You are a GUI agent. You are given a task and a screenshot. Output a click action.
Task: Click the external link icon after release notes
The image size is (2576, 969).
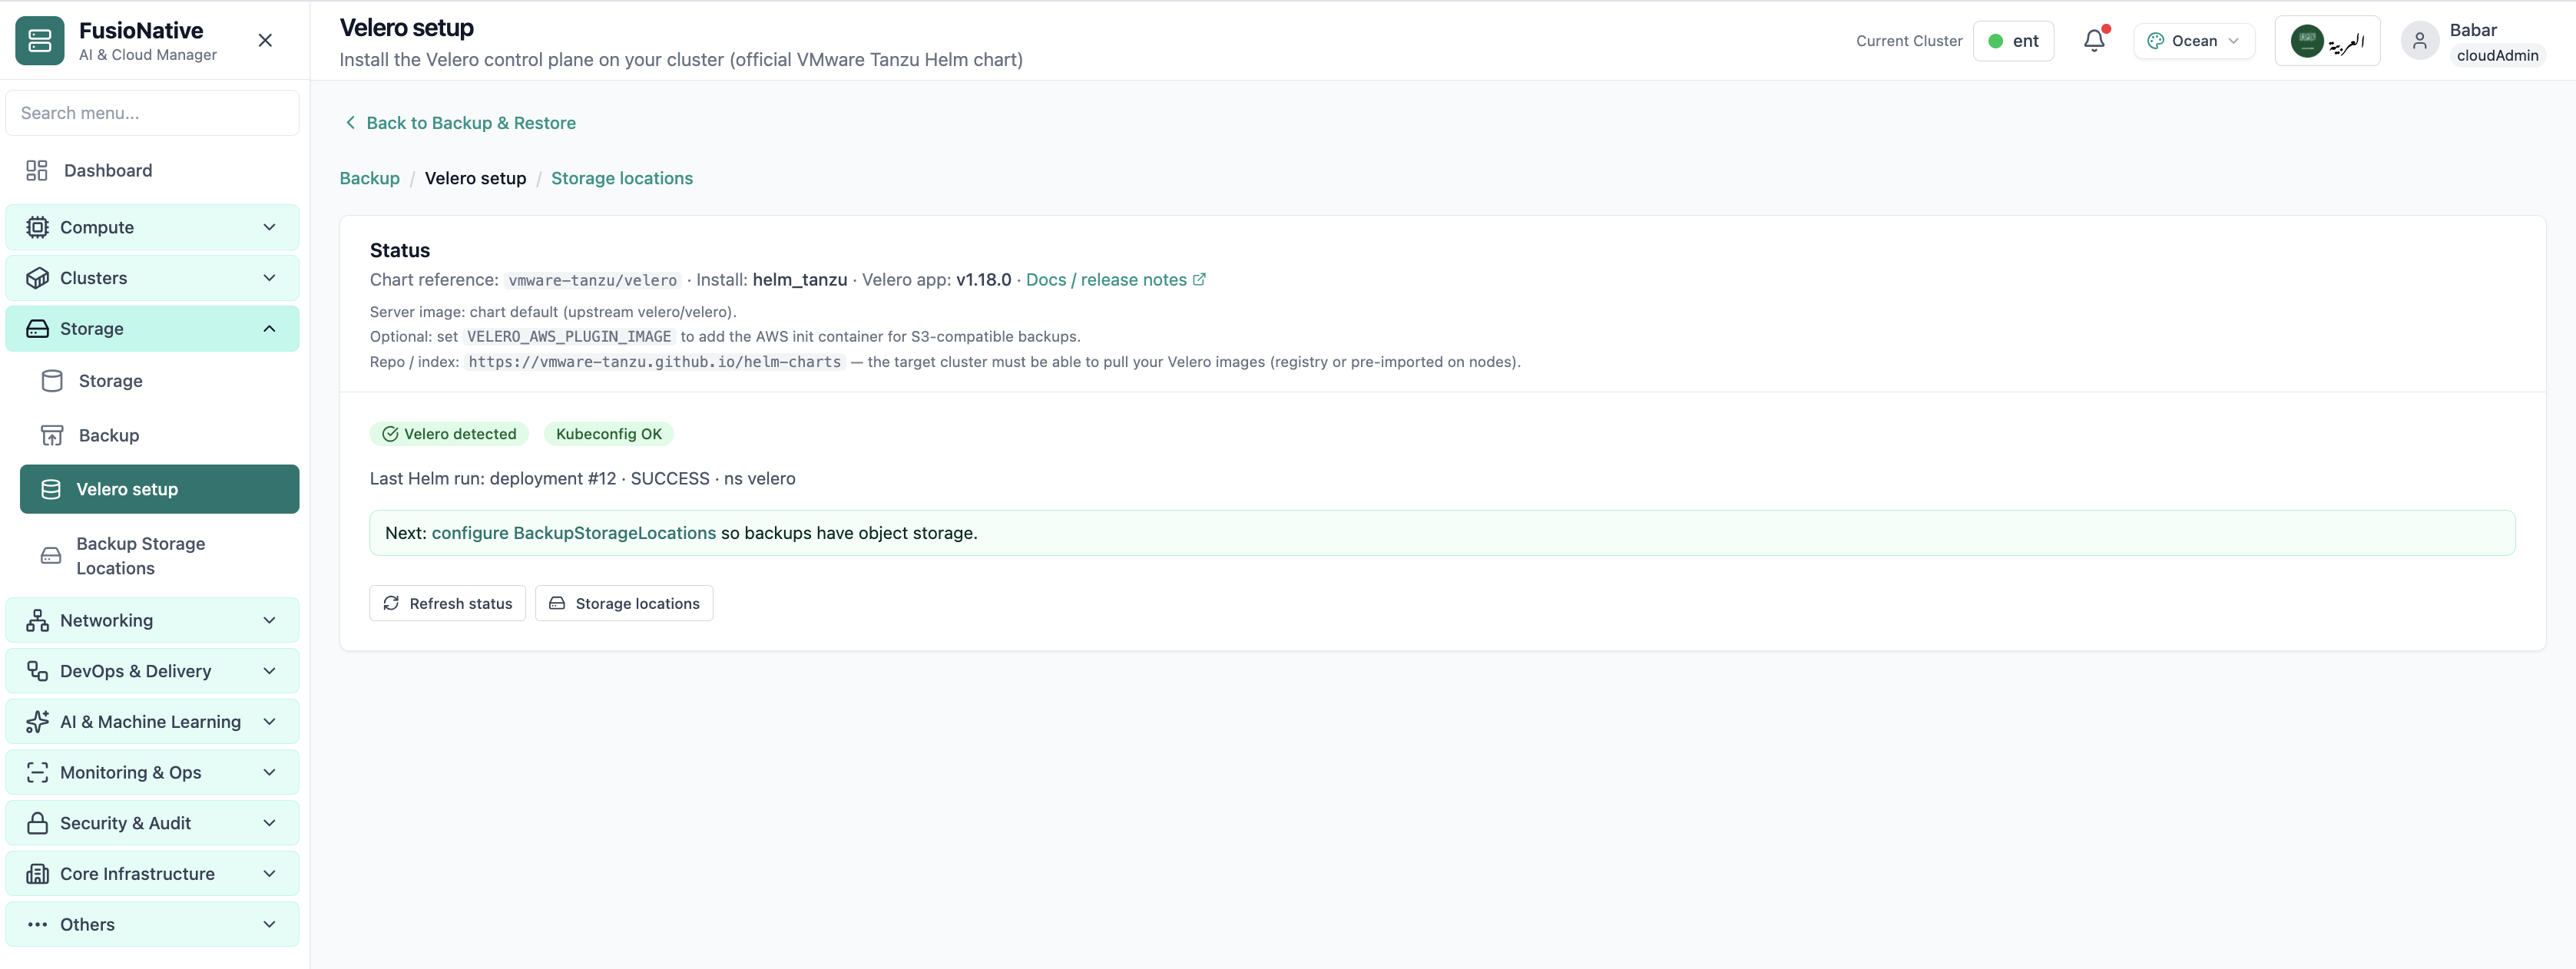pyautogui.click(x=1199, y=279)
